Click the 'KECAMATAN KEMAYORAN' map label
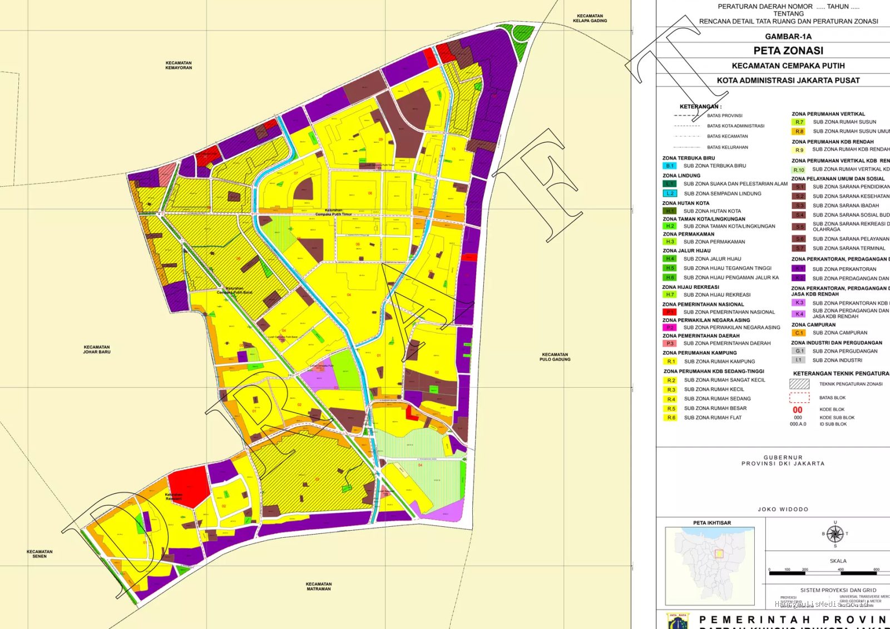890x629 pixels. pos(179,66)
